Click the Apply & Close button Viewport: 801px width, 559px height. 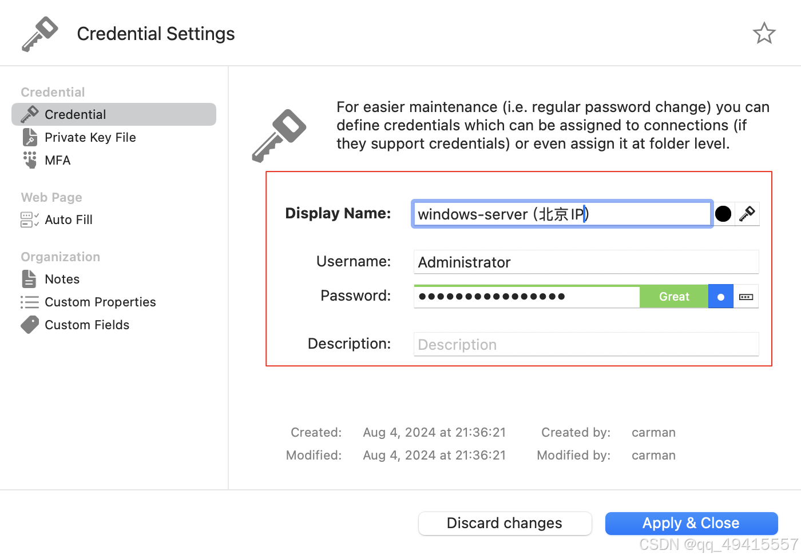[x=691, y=523]
